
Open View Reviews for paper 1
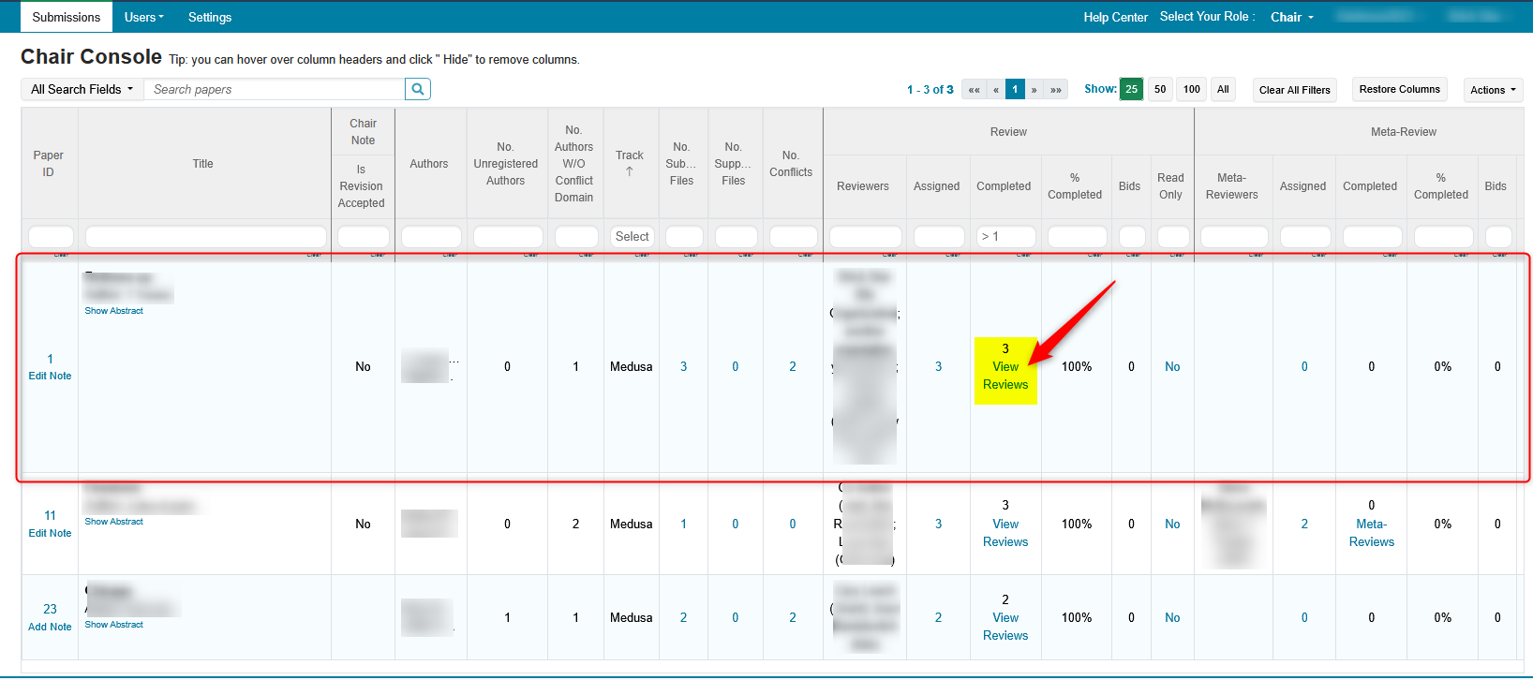point(1005,376)
